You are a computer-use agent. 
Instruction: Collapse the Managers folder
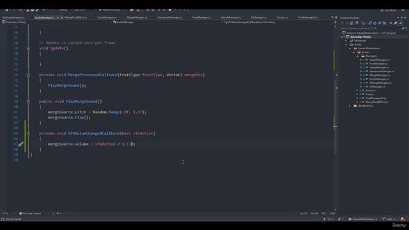[x=358, y=56]
